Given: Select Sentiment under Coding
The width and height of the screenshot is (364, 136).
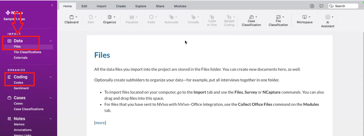Looking at the screenshot, I should (21, 88).
